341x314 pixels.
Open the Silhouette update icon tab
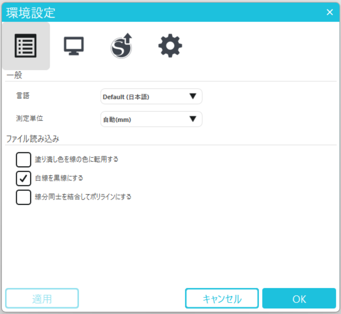click(121, 46)
